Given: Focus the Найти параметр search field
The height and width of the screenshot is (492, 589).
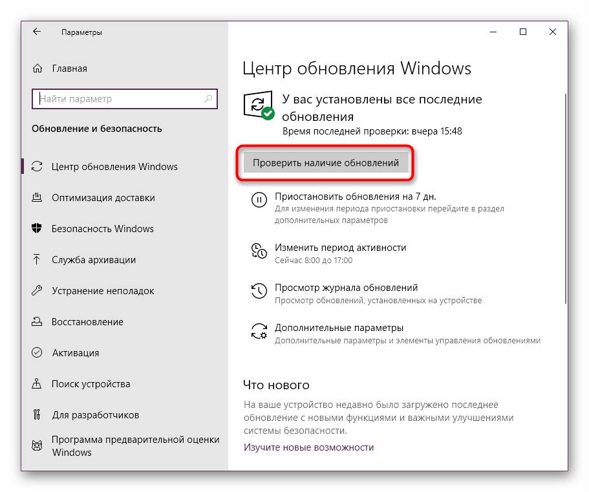Looking at the screenshot, I should click(125, 99).
